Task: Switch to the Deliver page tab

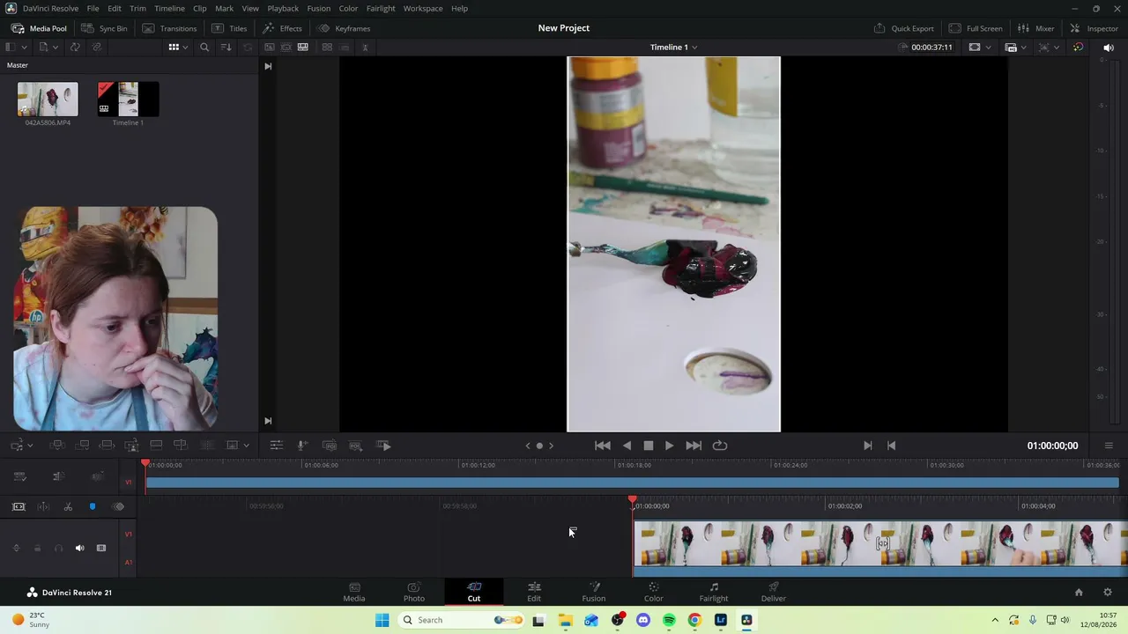Action: [x=773, y=592]
